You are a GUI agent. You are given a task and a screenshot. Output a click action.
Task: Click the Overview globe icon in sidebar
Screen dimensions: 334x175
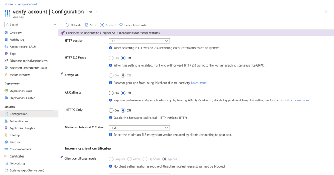(6, 32)
